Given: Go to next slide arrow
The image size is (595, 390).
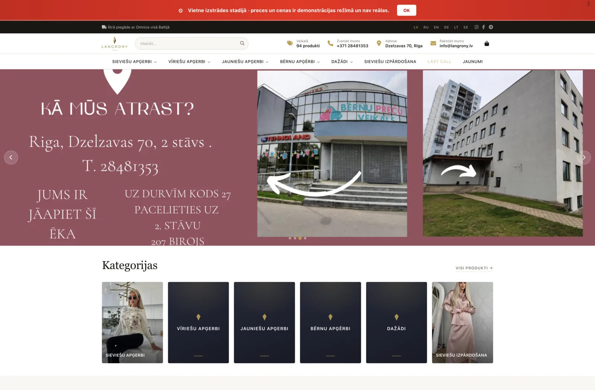Looking at the screenshot, I should [584, 157].
